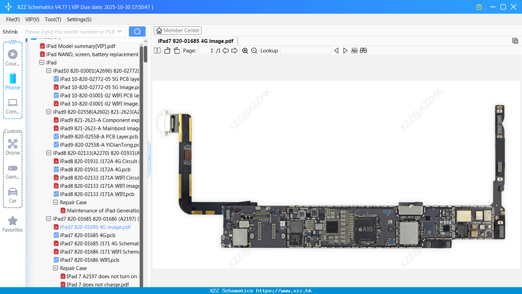Screen dimensions: 522x294
Task: Toggle the Abi match-case option
Action: point(354,51)
